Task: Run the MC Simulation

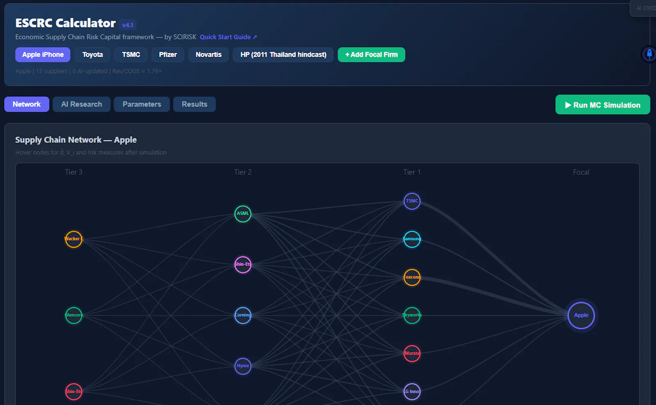Action: coord(603,105)
